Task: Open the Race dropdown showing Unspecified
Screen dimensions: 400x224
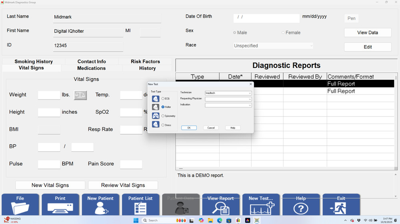Action: pyautogui.click(x=273, y=46)
